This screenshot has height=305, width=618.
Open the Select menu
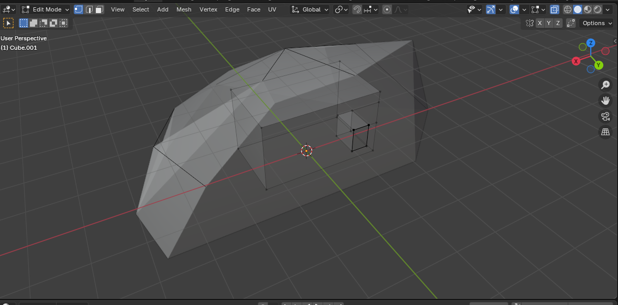pyautogui.click(x=141, y=9)
